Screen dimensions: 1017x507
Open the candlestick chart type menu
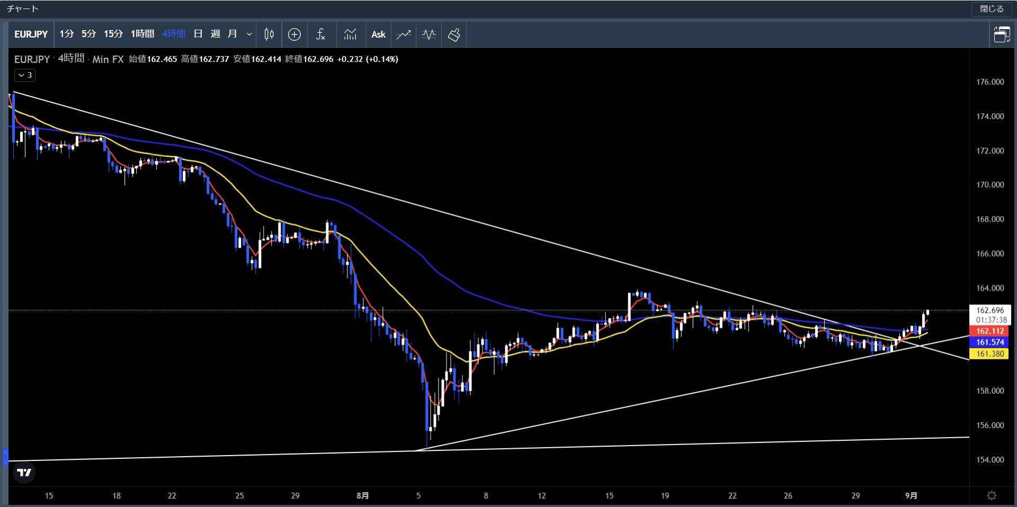click(x=269, y=34)
